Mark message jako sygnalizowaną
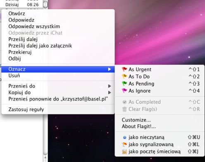 point(160,144)
